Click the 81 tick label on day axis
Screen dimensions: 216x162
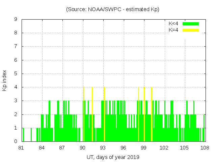tap(22, 147)
